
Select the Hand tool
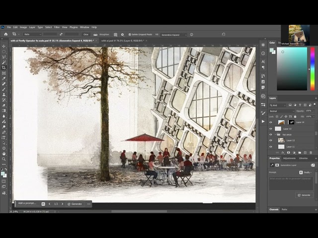coord(3,154)
